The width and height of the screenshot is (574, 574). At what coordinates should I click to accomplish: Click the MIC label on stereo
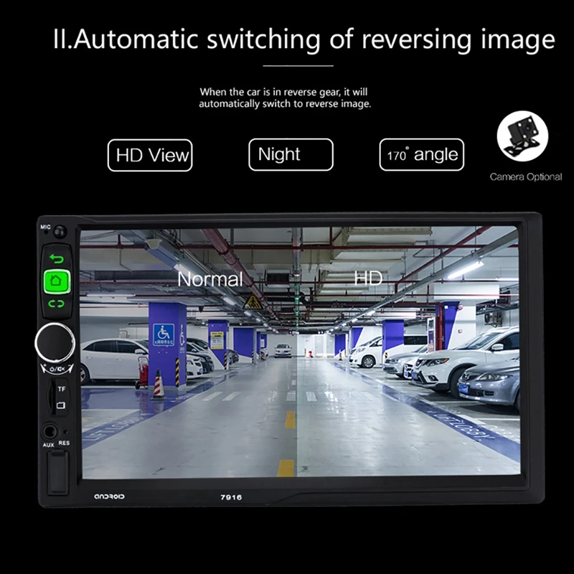[x=45, y=227]
